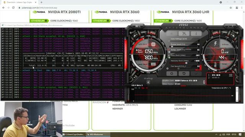Click the Fan Speed slider handle
Viewport: 245px width, 137px height.
tap(179, 68)
